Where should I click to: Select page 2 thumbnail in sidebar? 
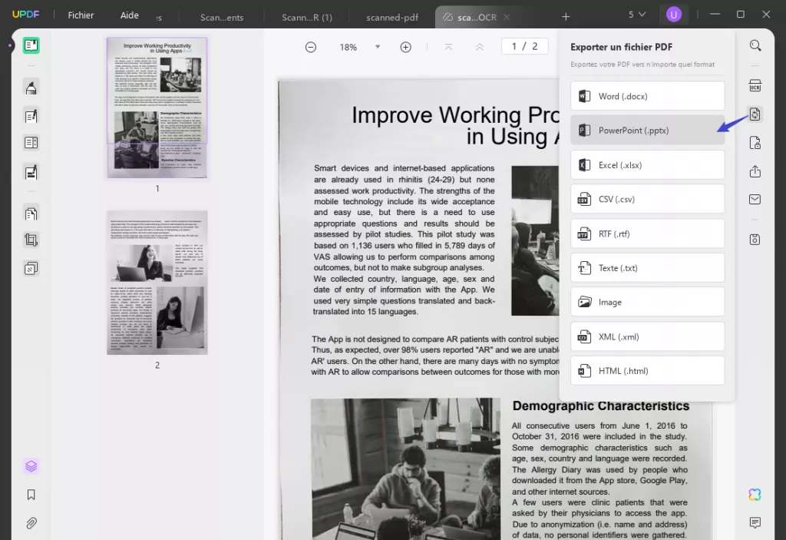[x=157, y=283]
